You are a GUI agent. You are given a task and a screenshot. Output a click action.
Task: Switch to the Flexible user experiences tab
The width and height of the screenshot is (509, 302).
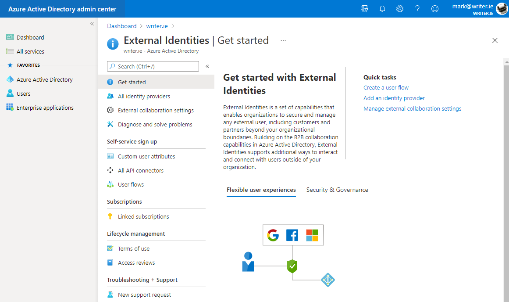(x=261, y=190)
